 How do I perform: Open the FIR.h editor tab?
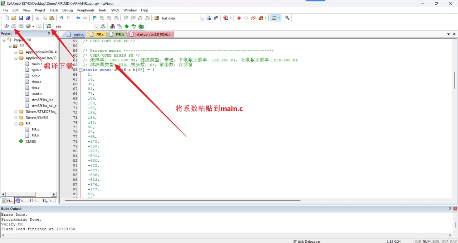click(117, 34)
